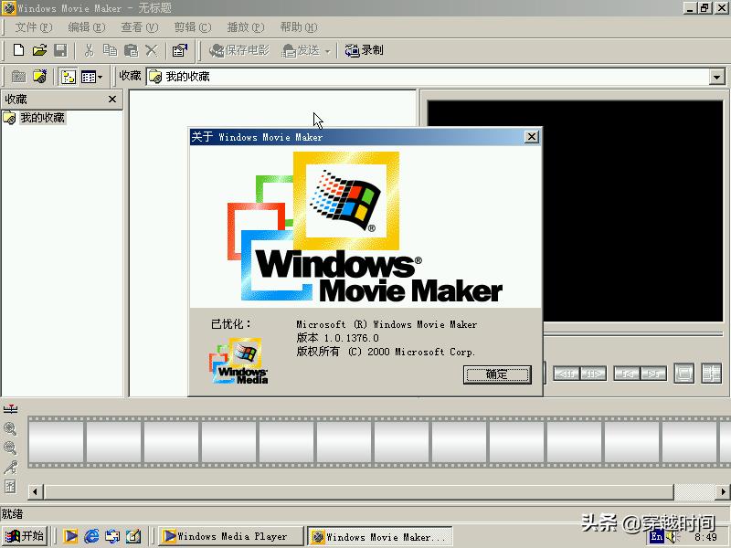
Task: Toggle the collection thumbnail view mode
Action: (x=67, y=76)
